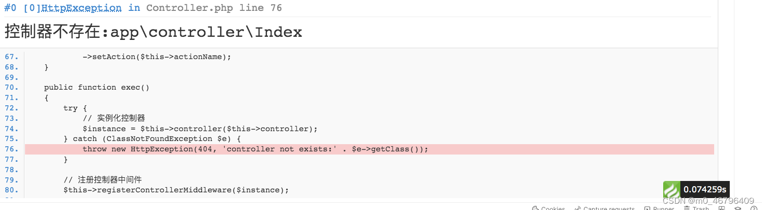This screenshot has width=762, height=210.
Task: Click the $instance assignment code line
Action: pos(200,129)
